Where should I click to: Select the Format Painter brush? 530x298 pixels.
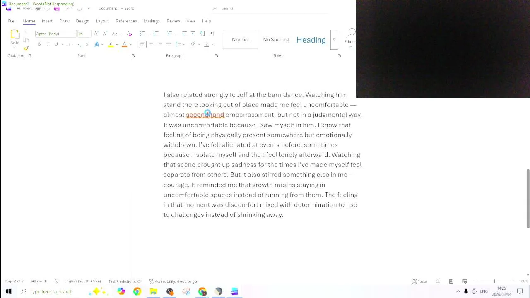pos(26,48)
